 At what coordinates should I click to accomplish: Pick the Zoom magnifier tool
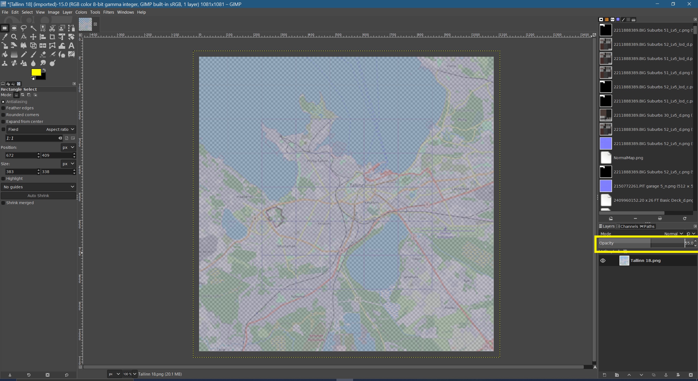(x=14, y=37)
